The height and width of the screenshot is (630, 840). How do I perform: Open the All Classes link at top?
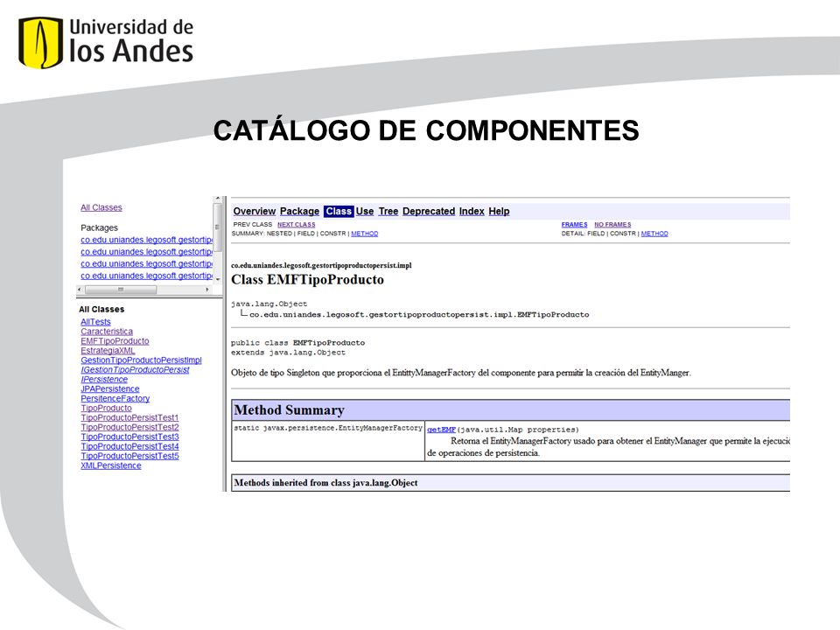coord(101,207)
